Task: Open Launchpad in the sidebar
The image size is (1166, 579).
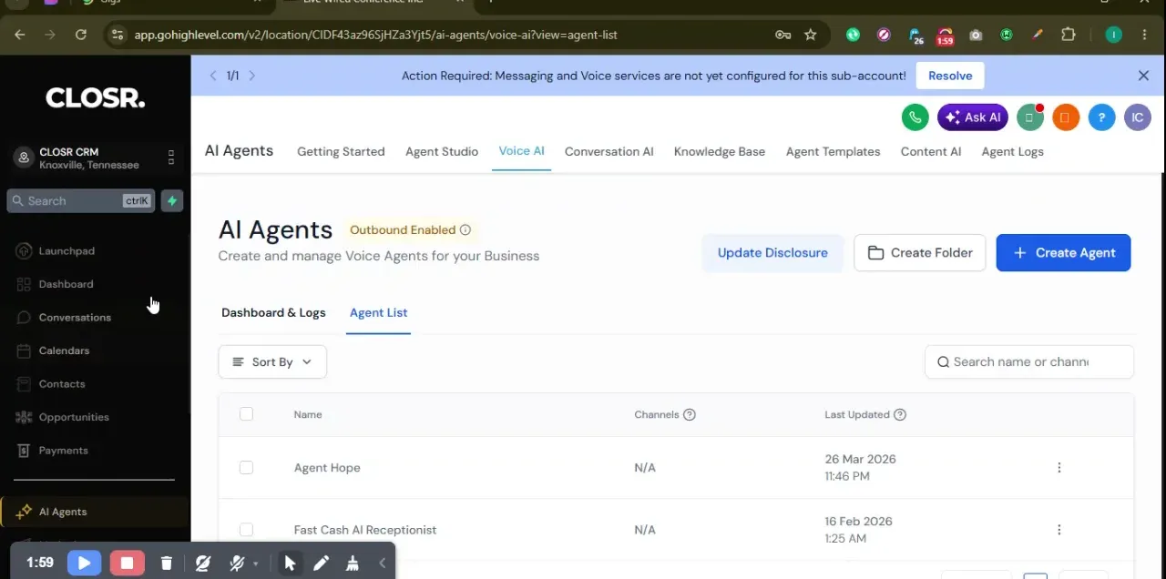Action: point(66,251)
